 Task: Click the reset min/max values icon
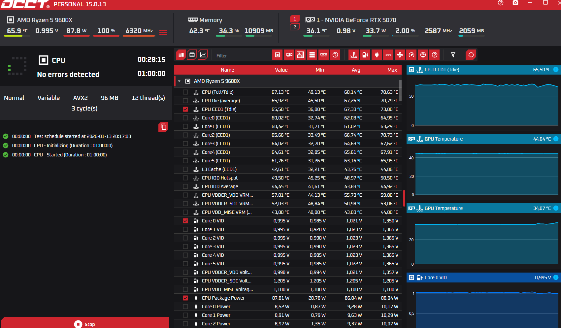click(471, 55)
